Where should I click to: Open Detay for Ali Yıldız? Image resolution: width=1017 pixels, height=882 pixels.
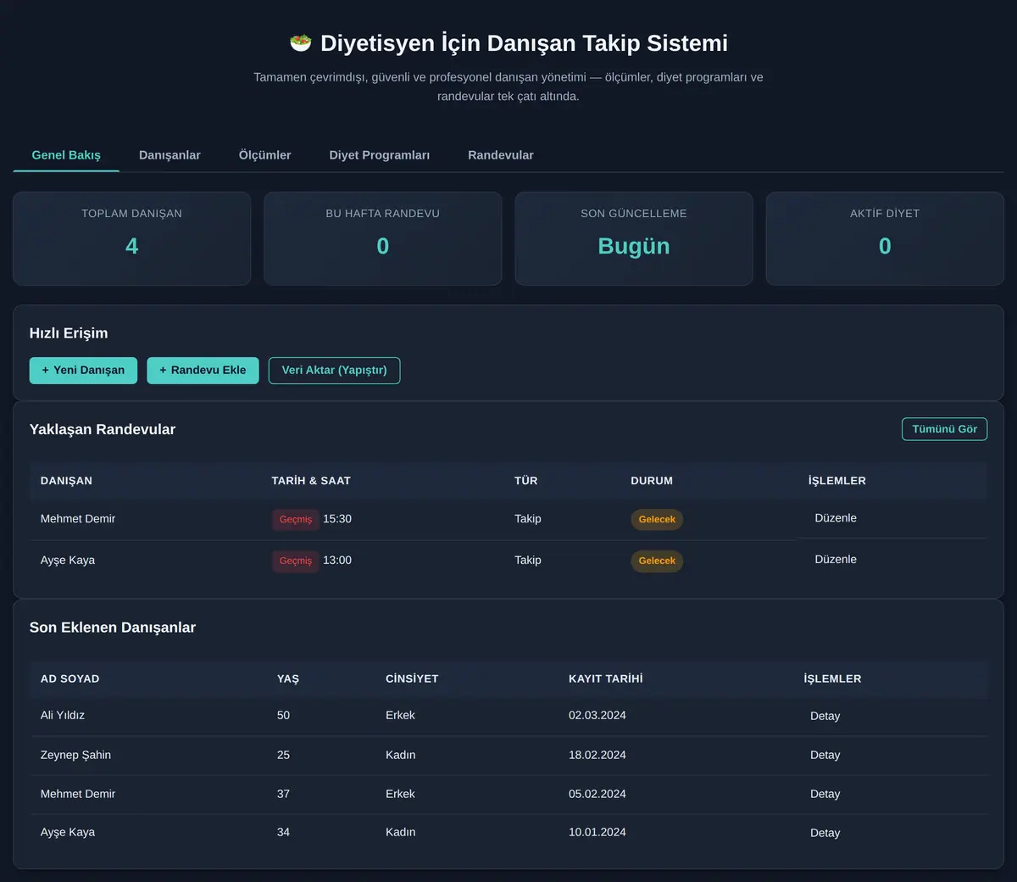click(825, 716)
